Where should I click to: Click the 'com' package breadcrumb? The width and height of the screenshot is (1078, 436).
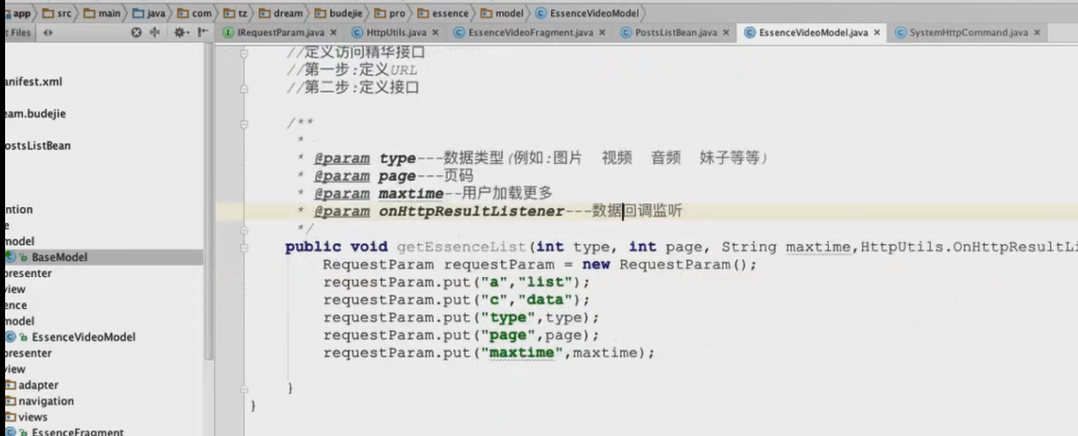[195, 13]
